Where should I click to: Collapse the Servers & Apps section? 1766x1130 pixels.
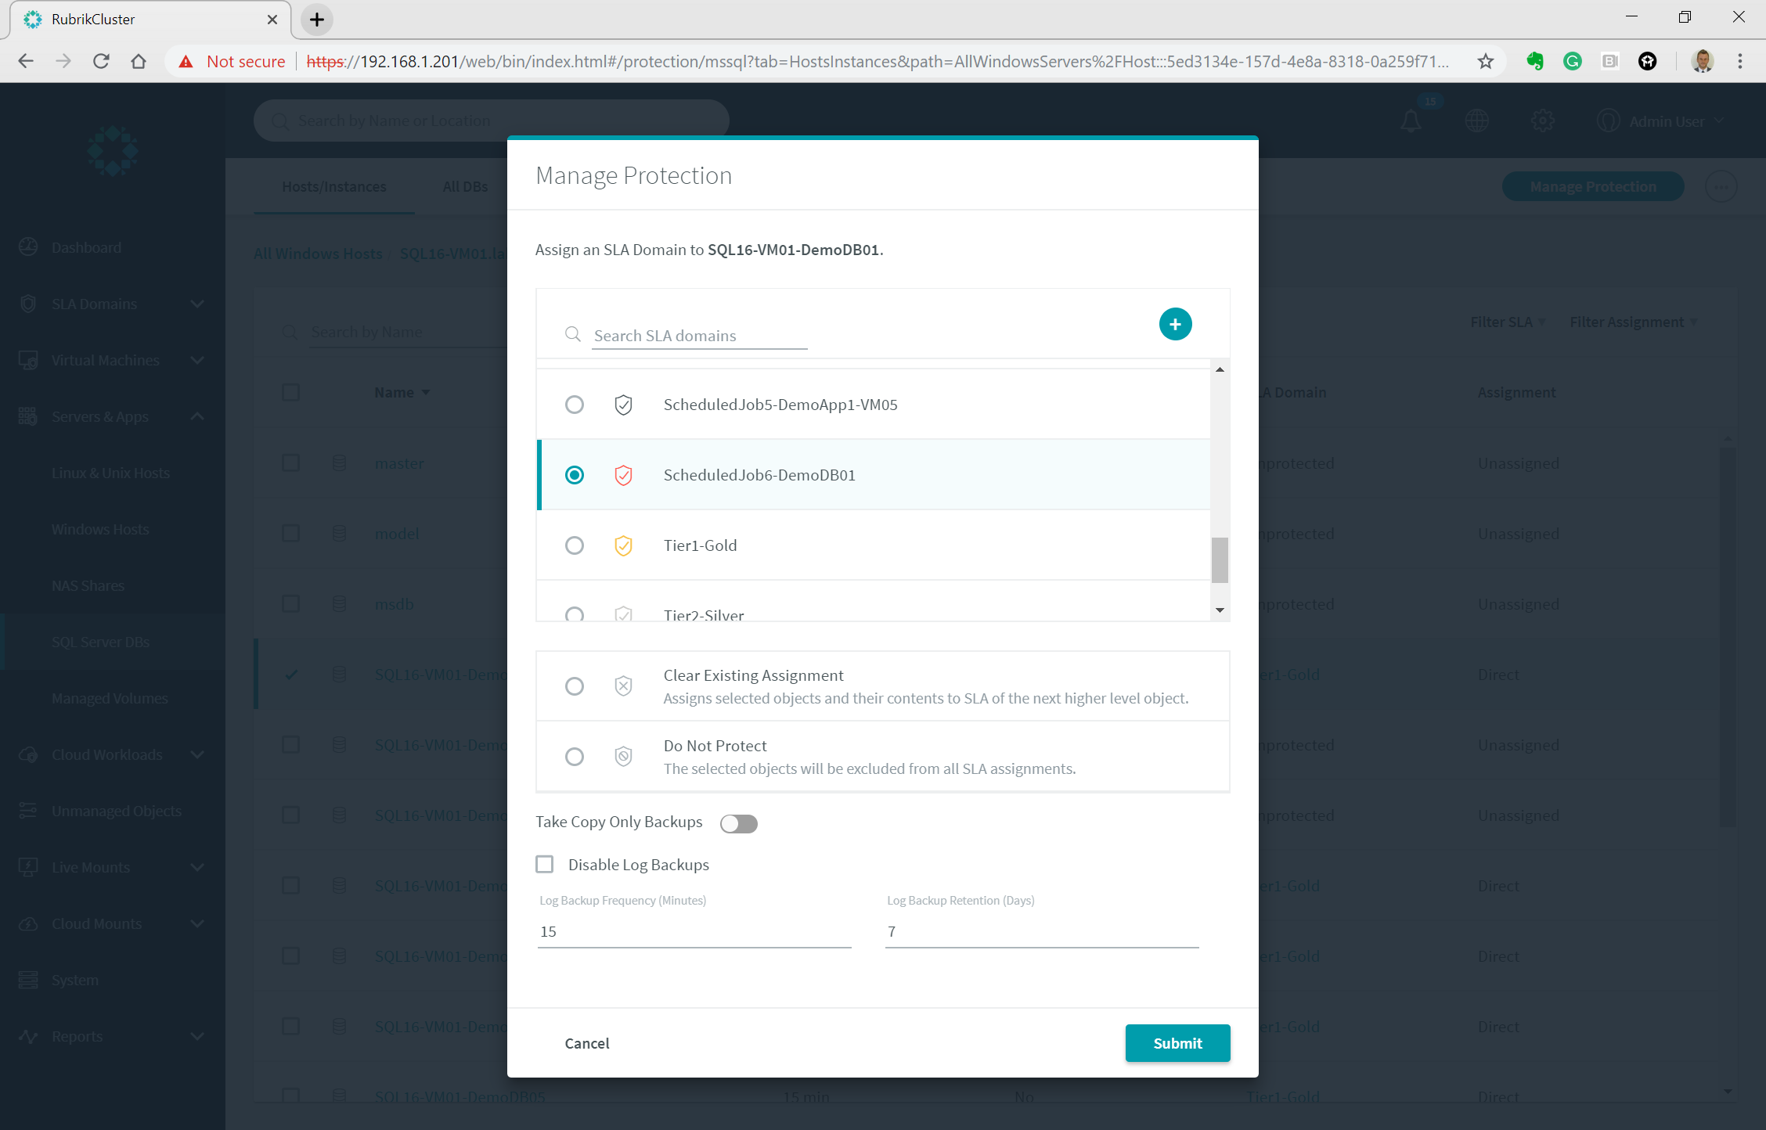[197, 416]
